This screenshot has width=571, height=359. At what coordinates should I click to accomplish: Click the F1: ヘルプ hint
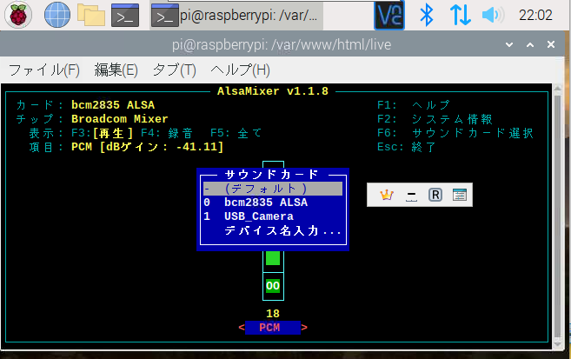[x=414, y=105]
